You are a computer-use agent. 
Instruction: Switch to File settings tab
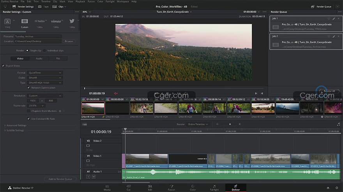(x=58, y=59)
